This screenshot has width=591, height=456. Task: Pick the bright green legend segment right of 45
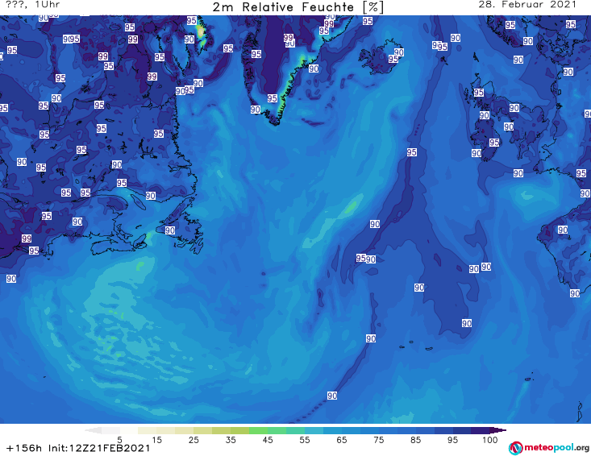click(x=277, y=430)
